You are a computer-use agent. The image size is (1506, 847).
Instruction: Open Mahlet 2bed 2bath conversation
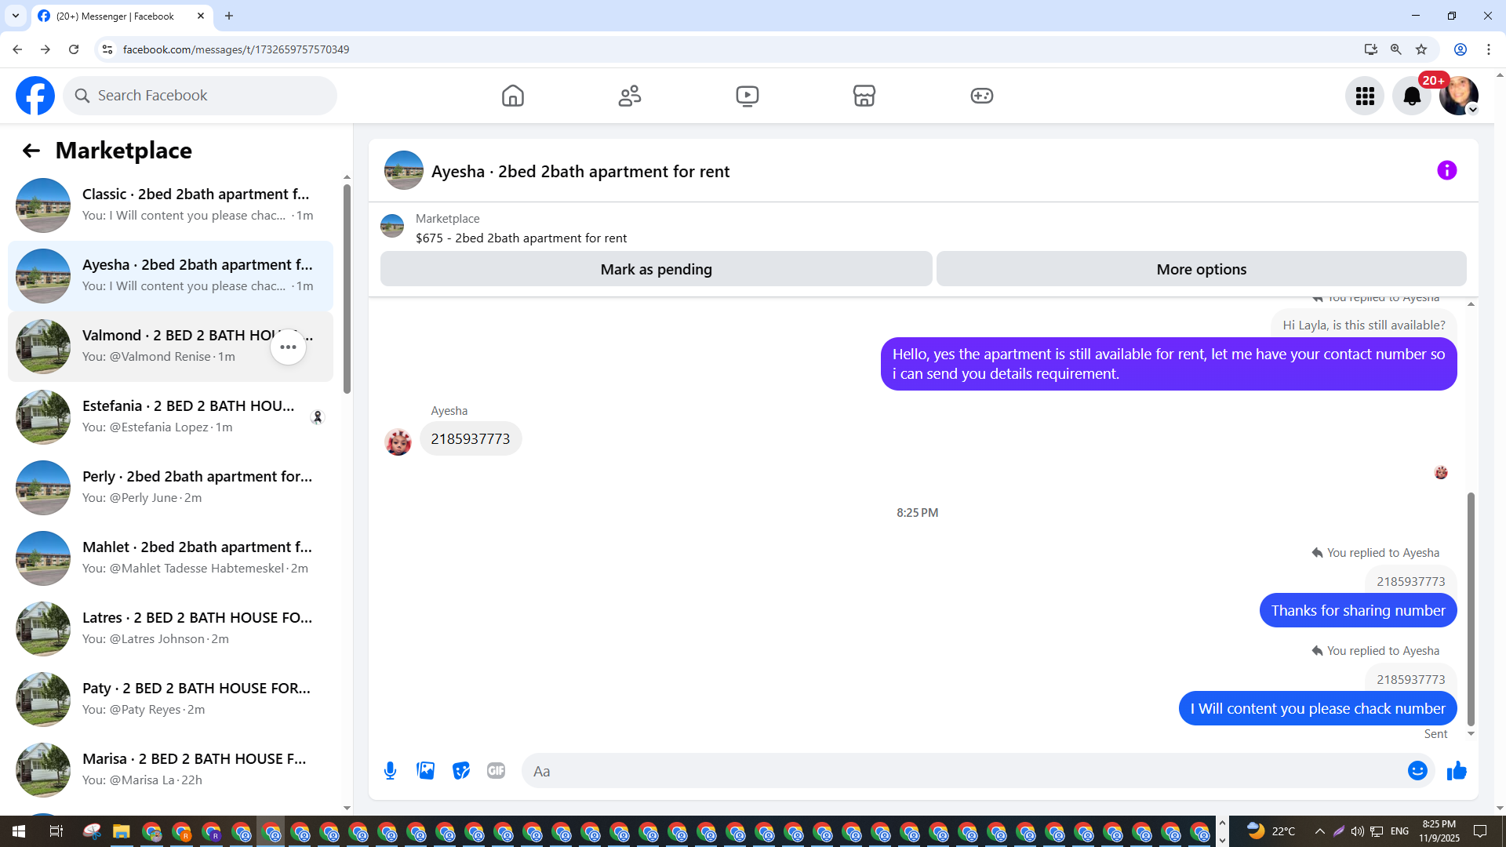(x=170, y=558)
